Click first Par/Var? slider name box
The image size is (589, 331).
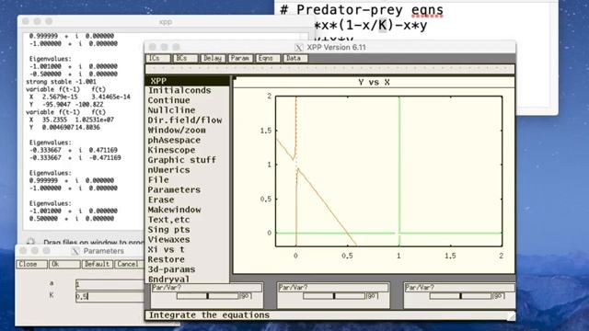(206, 288)
